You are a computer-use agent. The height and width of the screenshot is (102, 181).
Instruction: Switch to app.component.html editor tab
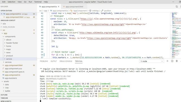pyautogui.click(x=74, y=7)
